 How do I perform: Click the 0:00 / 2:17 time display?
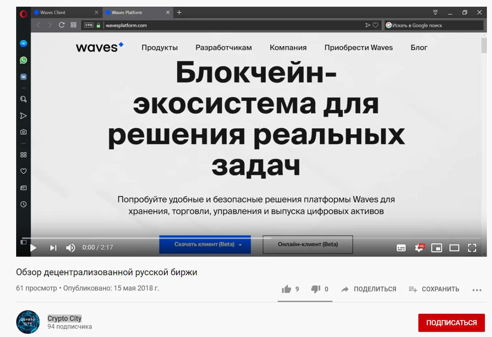point(98,248)
